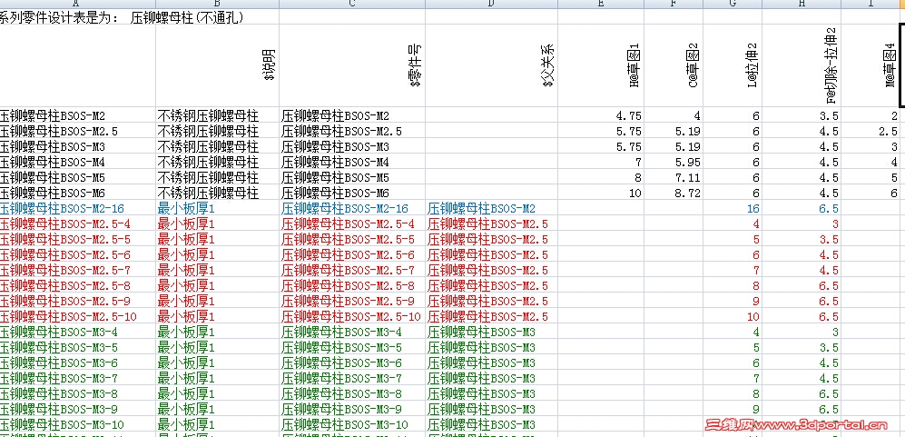Select column C cell 压铆螺母柱BSOS-M2.5-10
Image resolution: width=905 pixels, height=437 pixels.
coord(352,316)
